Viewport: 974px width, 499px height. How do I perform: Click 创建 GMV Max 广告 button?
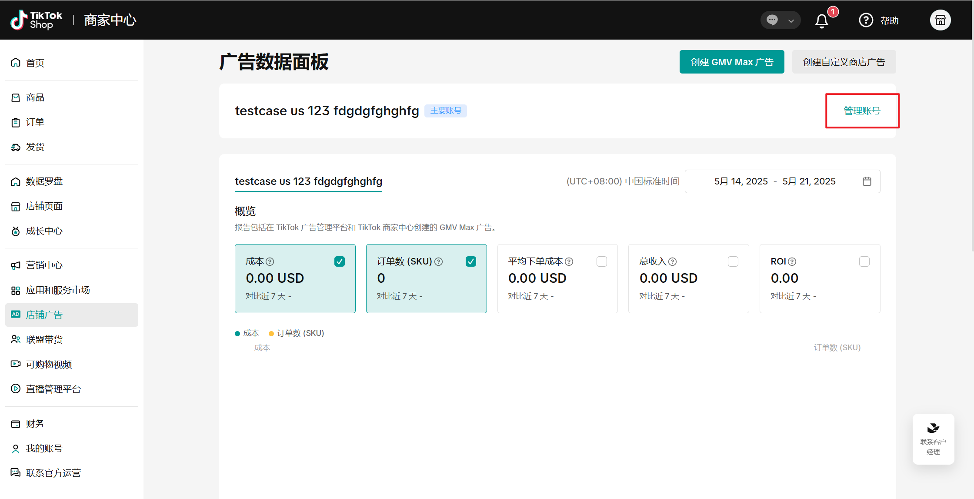(731, 62)
